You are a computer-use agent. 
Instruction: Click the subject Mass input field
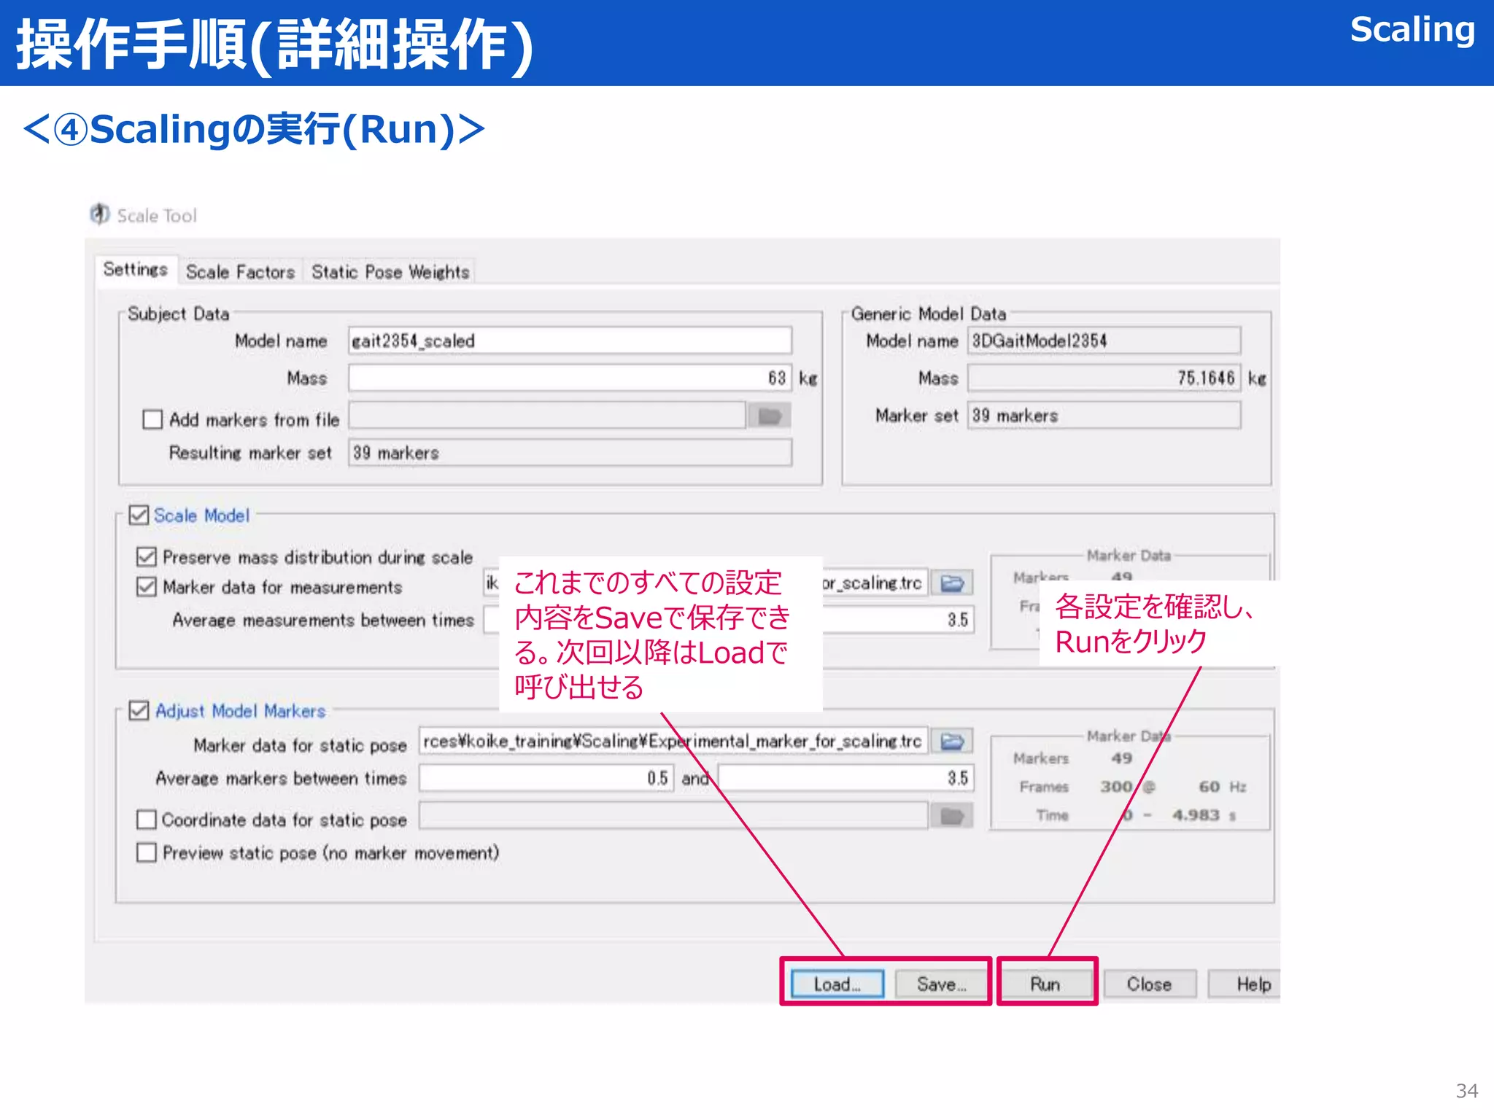pos(569,378)
